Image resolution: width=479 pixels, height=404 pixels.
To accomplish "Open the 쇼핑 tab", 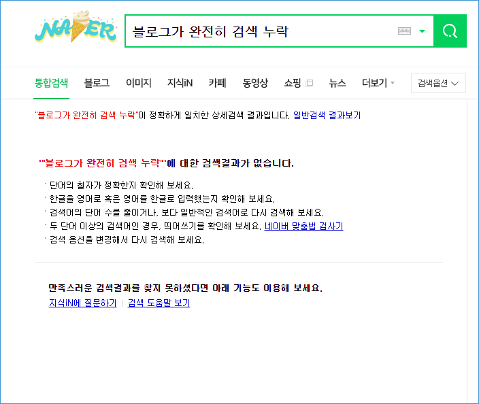I will (x=293, y=83).
